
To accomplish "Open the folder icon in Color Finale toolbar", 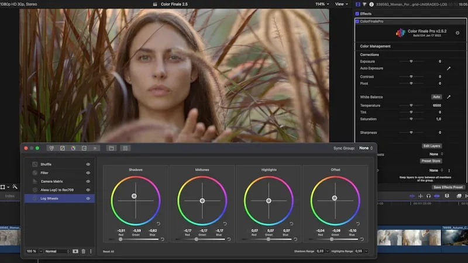I will pos(111,148).
